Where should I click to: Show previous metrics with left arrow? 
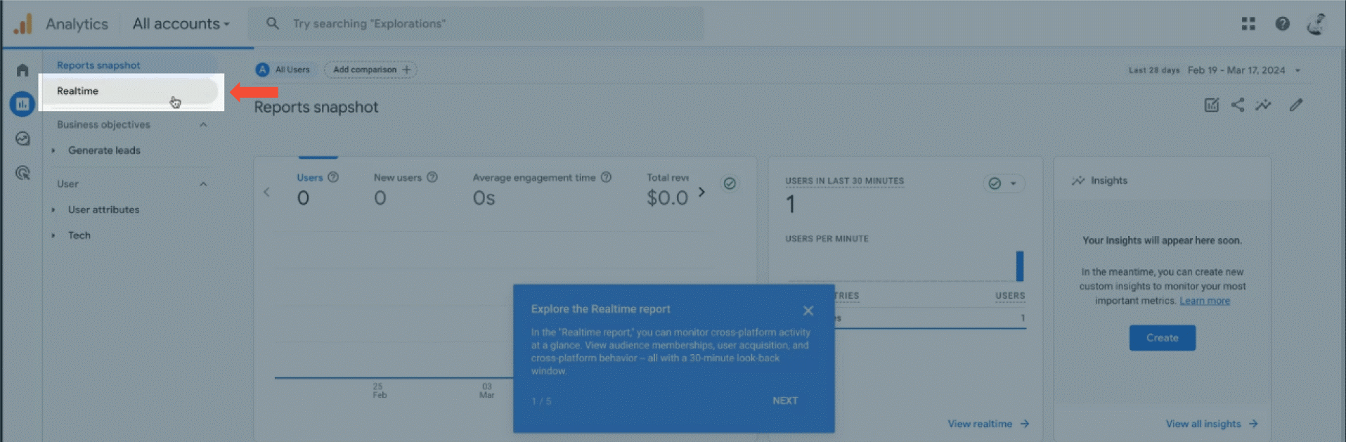point(266,192)
